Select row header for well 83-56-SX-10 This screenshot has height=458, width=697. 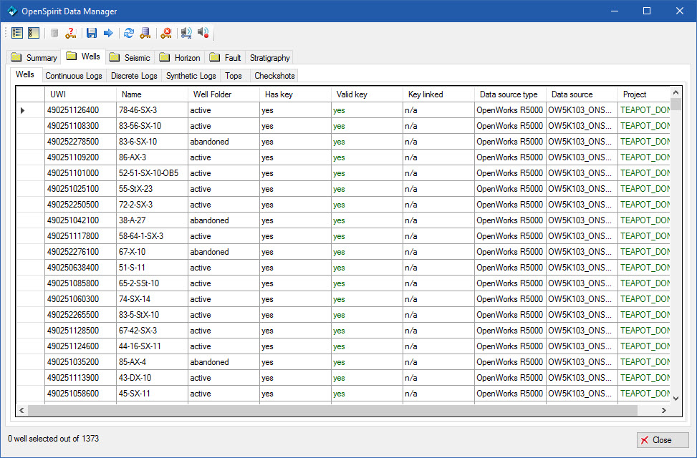[30, 126]
